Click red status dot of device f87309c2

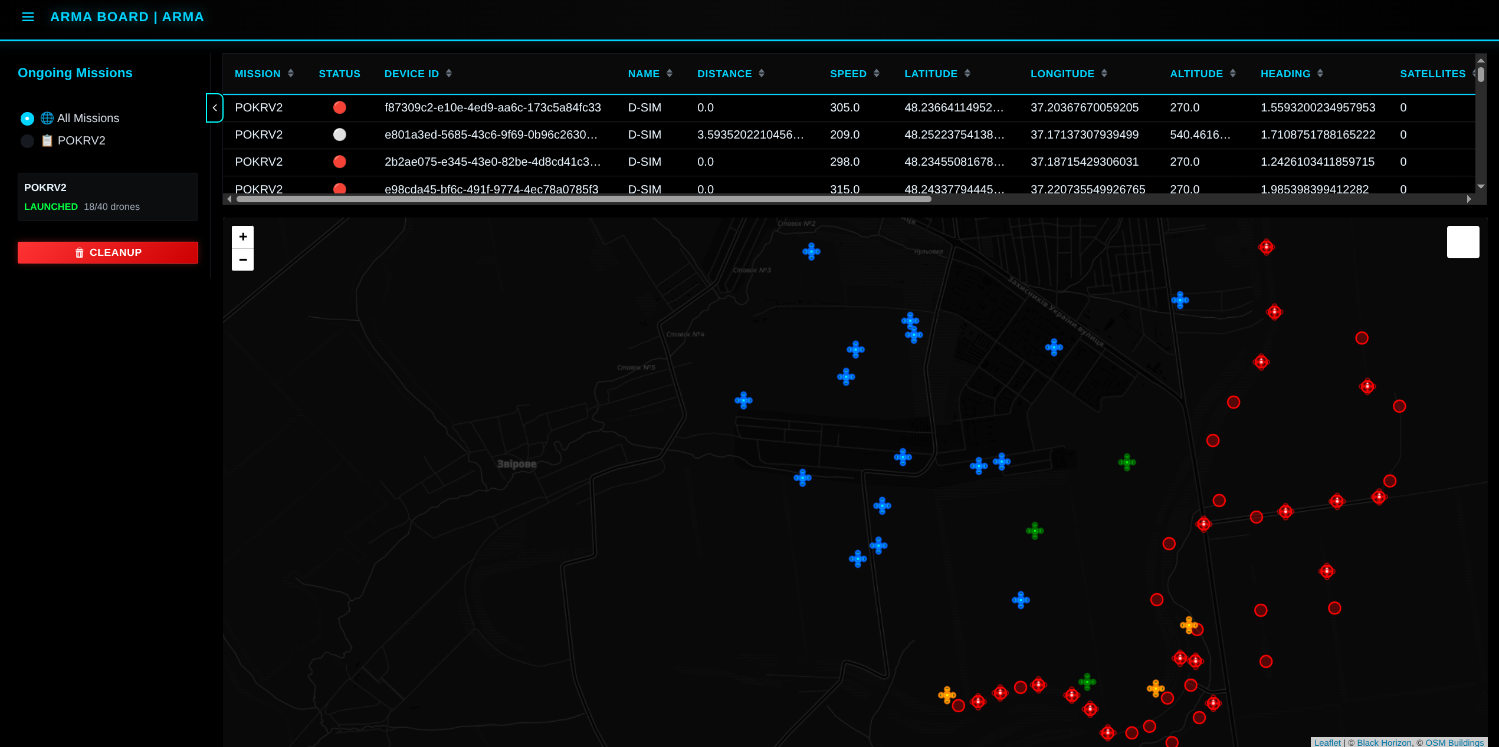click(x=340, y=108)
